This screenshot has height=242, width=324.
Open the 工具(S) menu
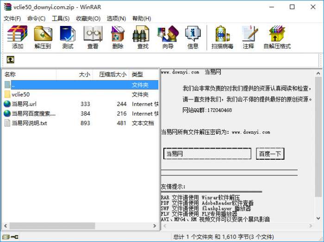(x=61, y=19)
